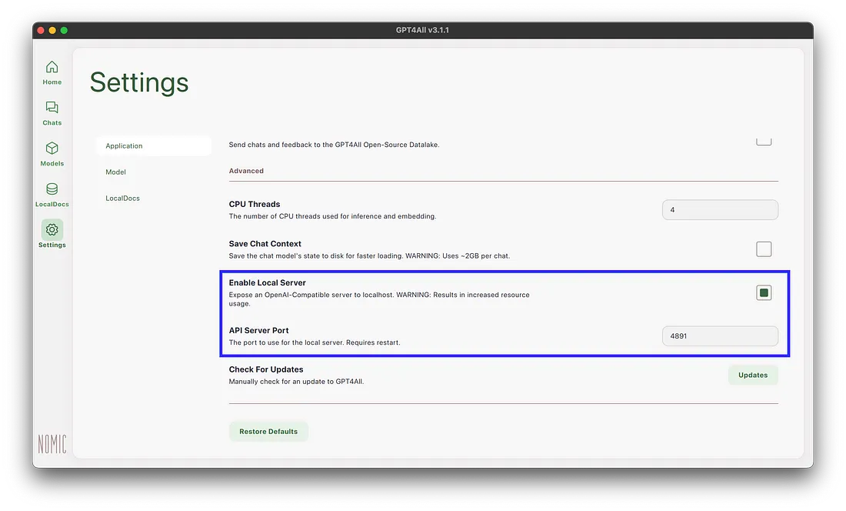Select the Chats icon in the sidebar

click(x=52, y=112)
